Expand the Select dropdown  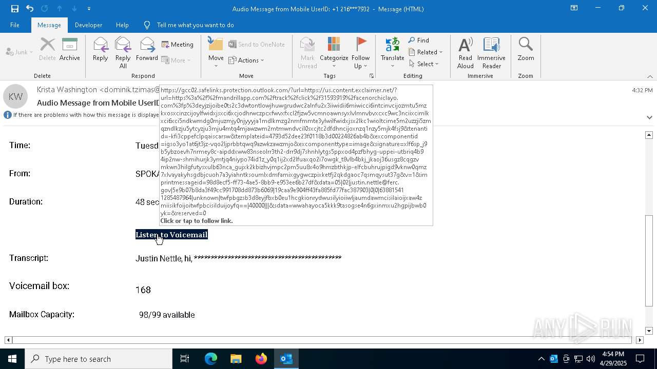point(424,64)
